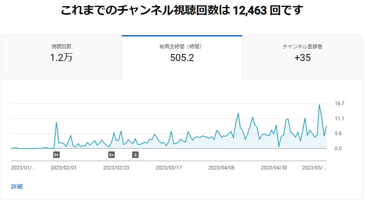Image resolution: width=365 pixels, height=203 pixels.
Task: Click the 2023/03/17 axis date label
Action: (x=169, y=168)
